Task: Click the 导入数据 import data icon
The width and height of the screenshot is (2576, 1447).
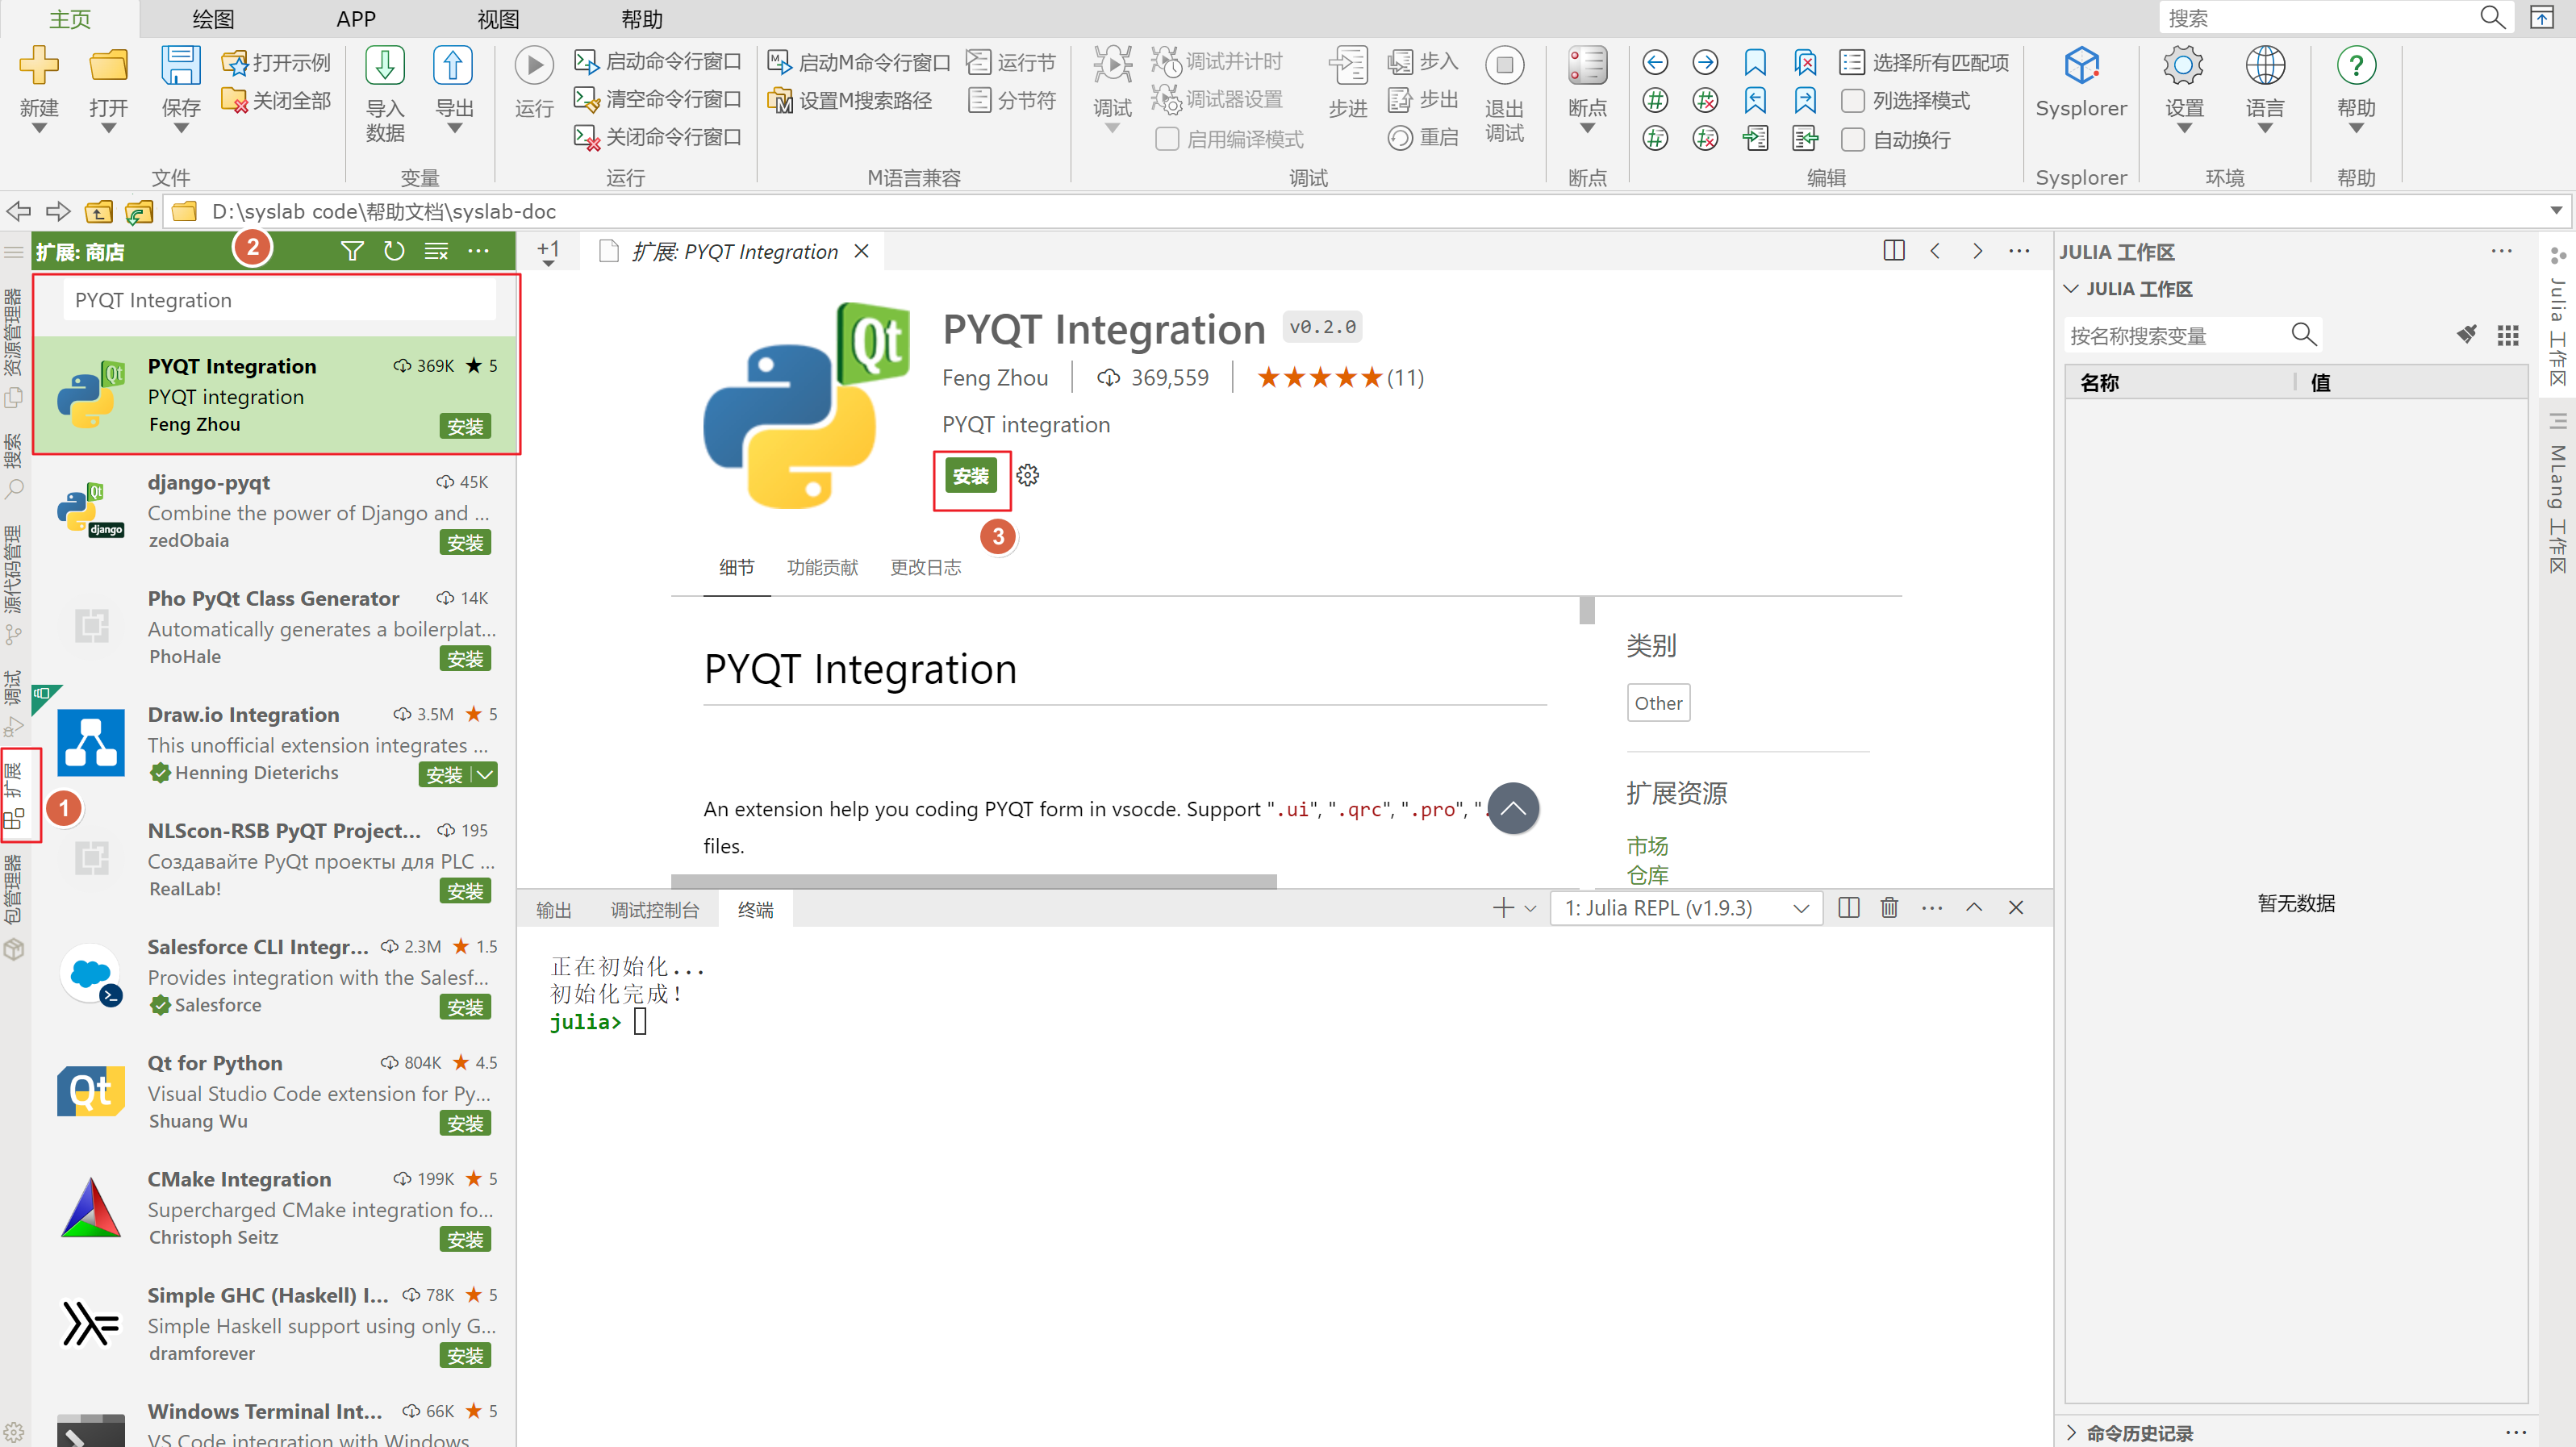Action: click(x=385, y=66)
